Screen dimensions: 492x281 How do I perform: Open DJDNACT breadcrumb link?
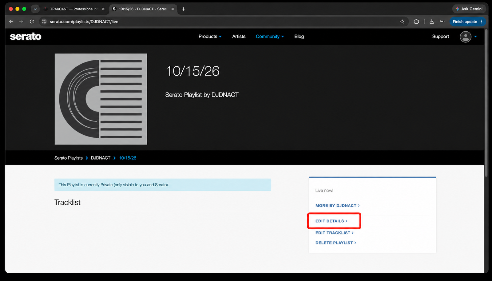click(101, 158)
